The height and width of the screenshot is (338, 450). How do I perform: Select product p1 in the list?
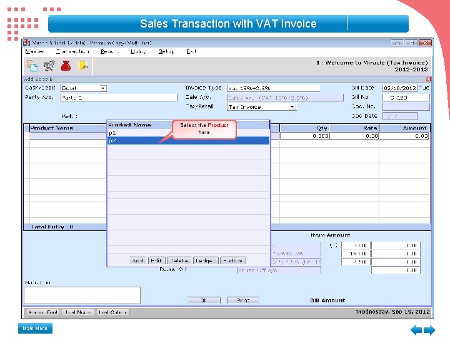coord(188,133)
